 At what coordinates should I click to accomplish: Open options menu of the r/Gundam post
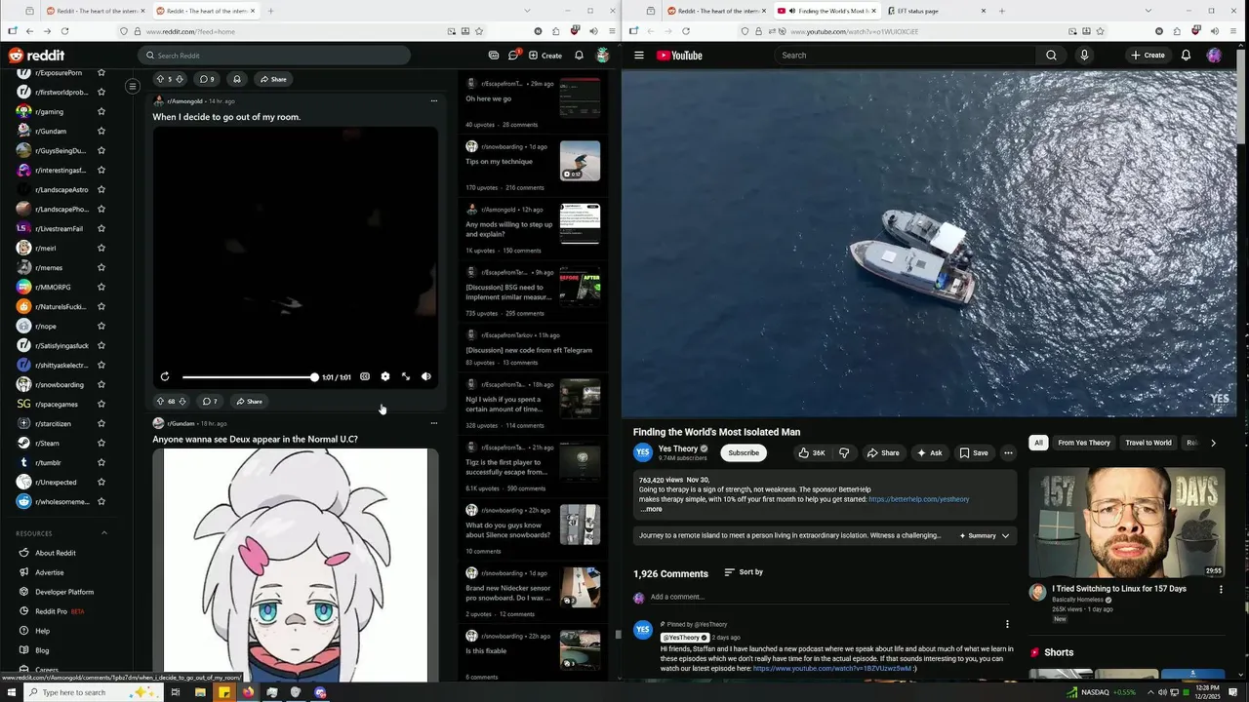pyautogui.click(x=434, y=423)
